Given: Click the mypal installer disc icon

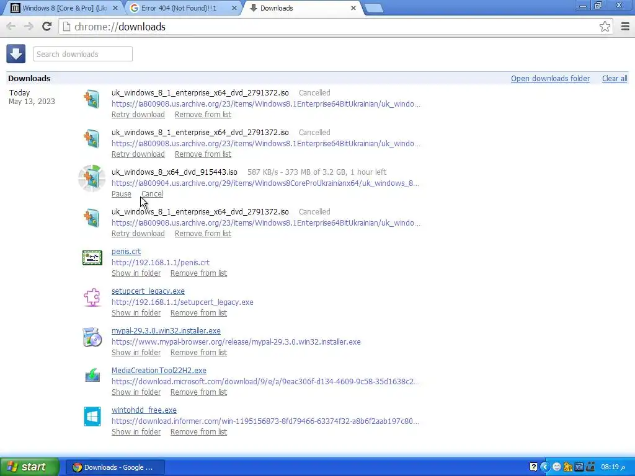Looking at the screenshot, I should [x=92, y=337].
